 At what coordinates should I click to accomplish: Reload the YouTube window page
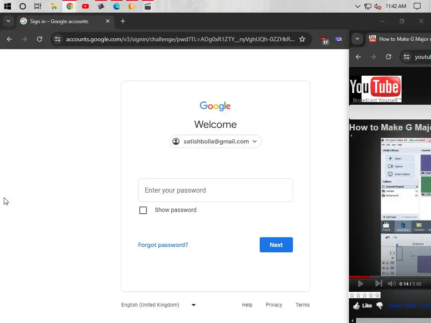point(388,57)
